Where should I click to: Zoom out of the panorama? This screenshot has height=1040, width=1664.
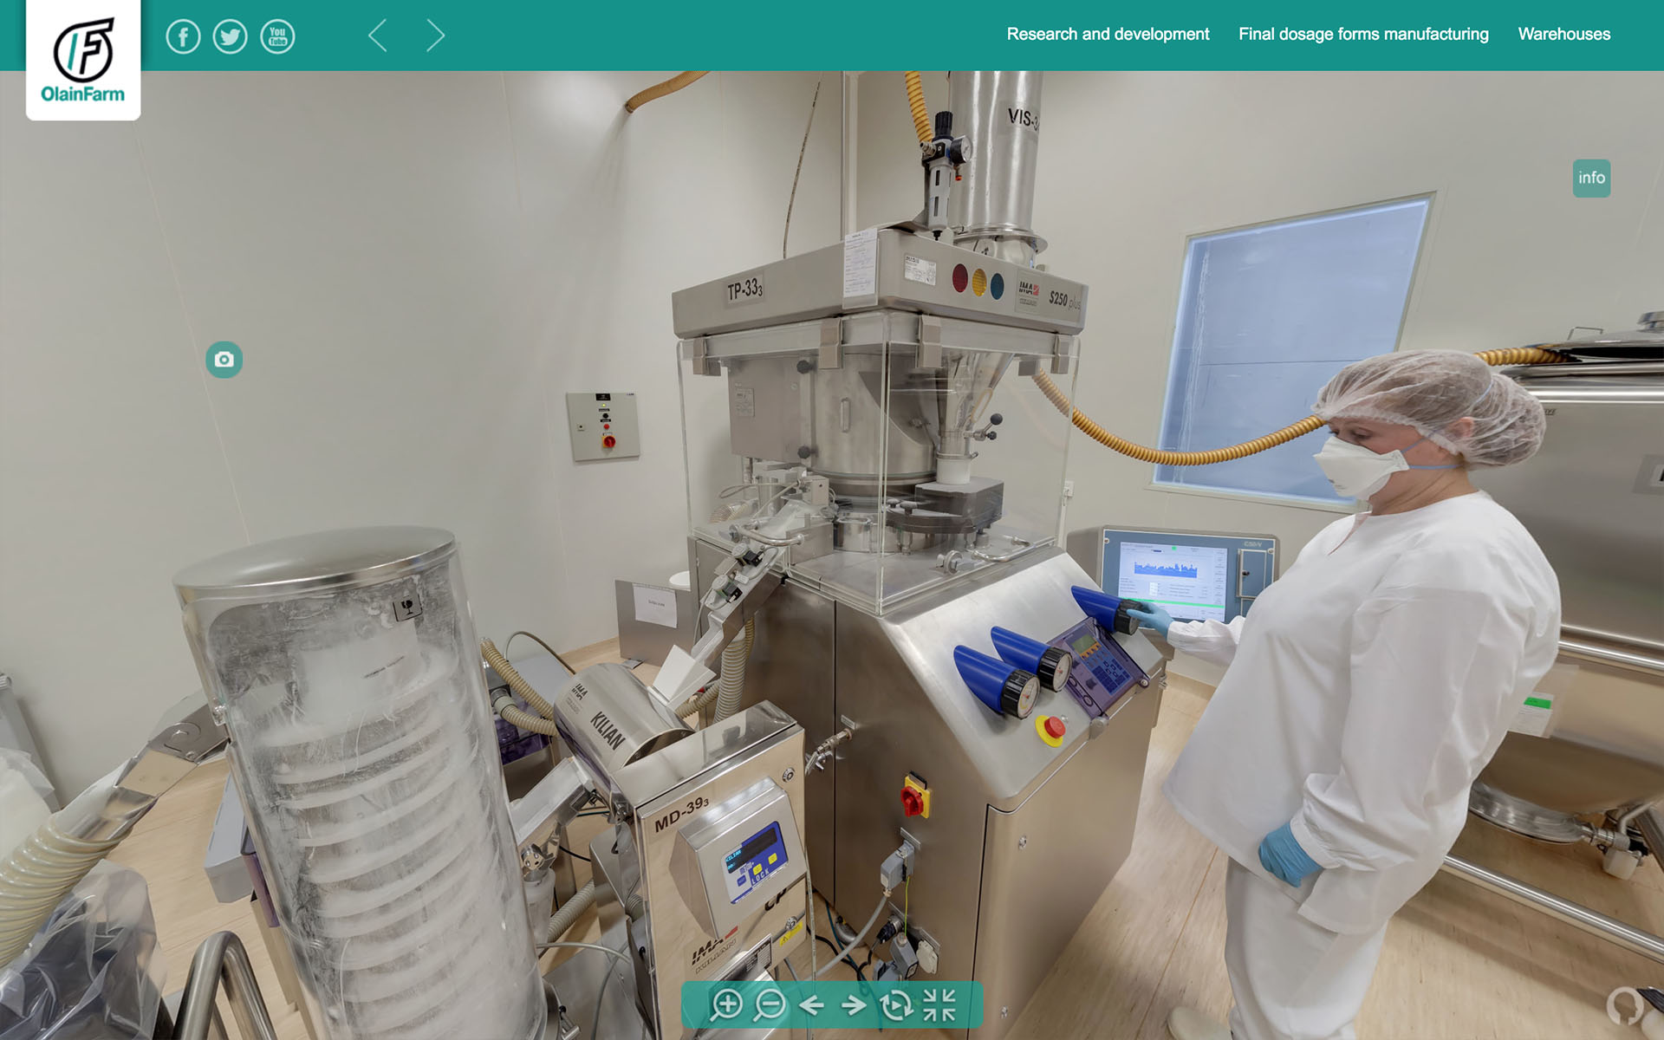(x=770, y=1005)
